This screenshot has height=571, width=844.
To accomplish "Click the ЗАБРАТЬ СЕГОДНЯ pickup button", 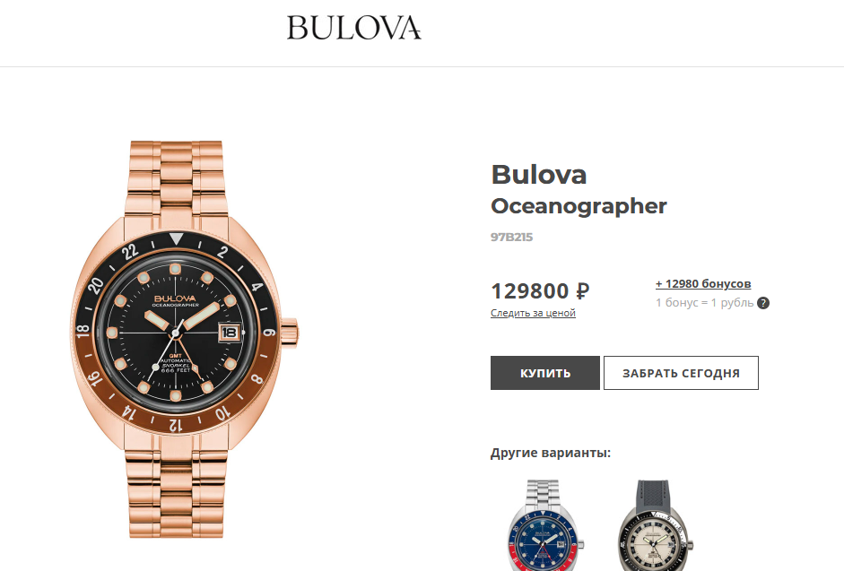I will 681,373.
